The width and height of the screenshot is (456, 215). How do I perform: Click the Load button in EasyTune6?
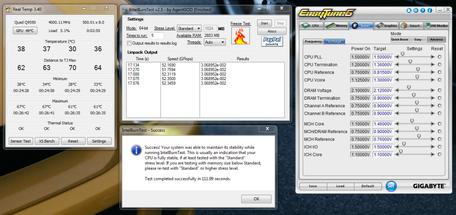point(340,186)
